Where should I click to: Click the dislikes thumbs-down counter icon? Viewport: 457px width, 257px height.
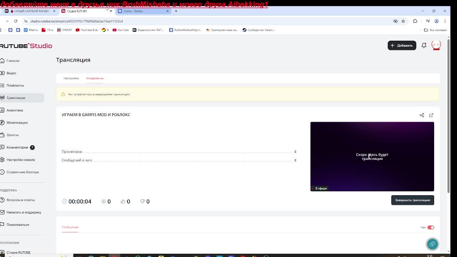(x=142, y=201)
